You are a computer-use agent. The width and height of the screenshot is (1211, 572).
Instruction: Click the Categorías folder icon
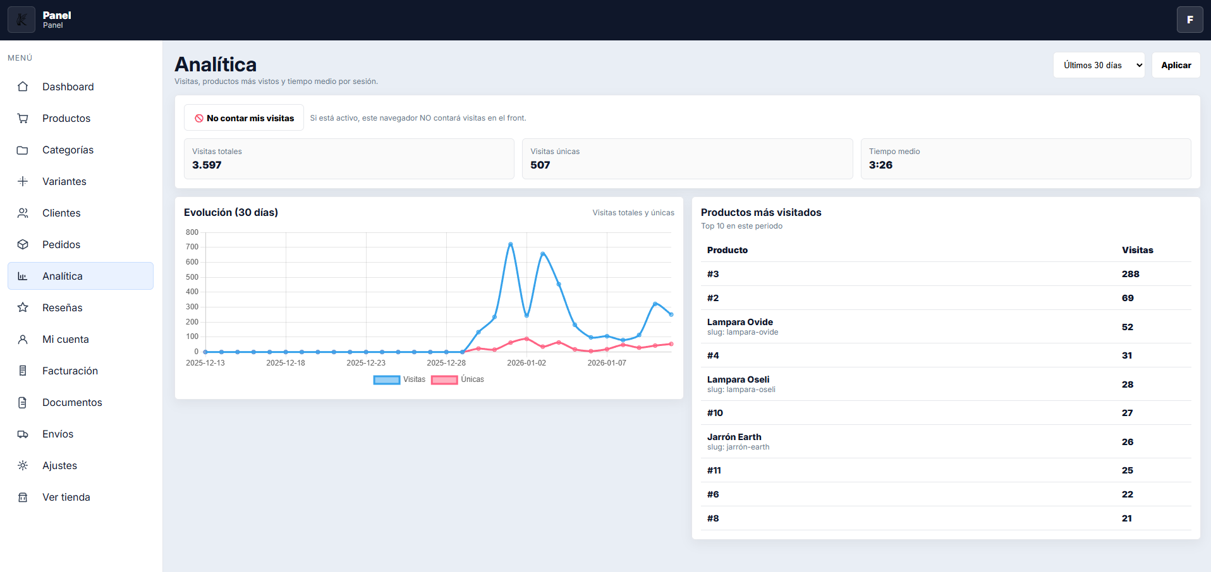tap(23, 150)
